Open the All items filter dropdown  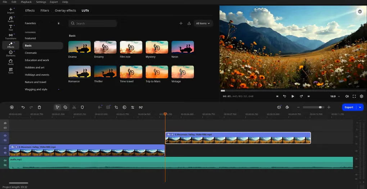(203, 23)
